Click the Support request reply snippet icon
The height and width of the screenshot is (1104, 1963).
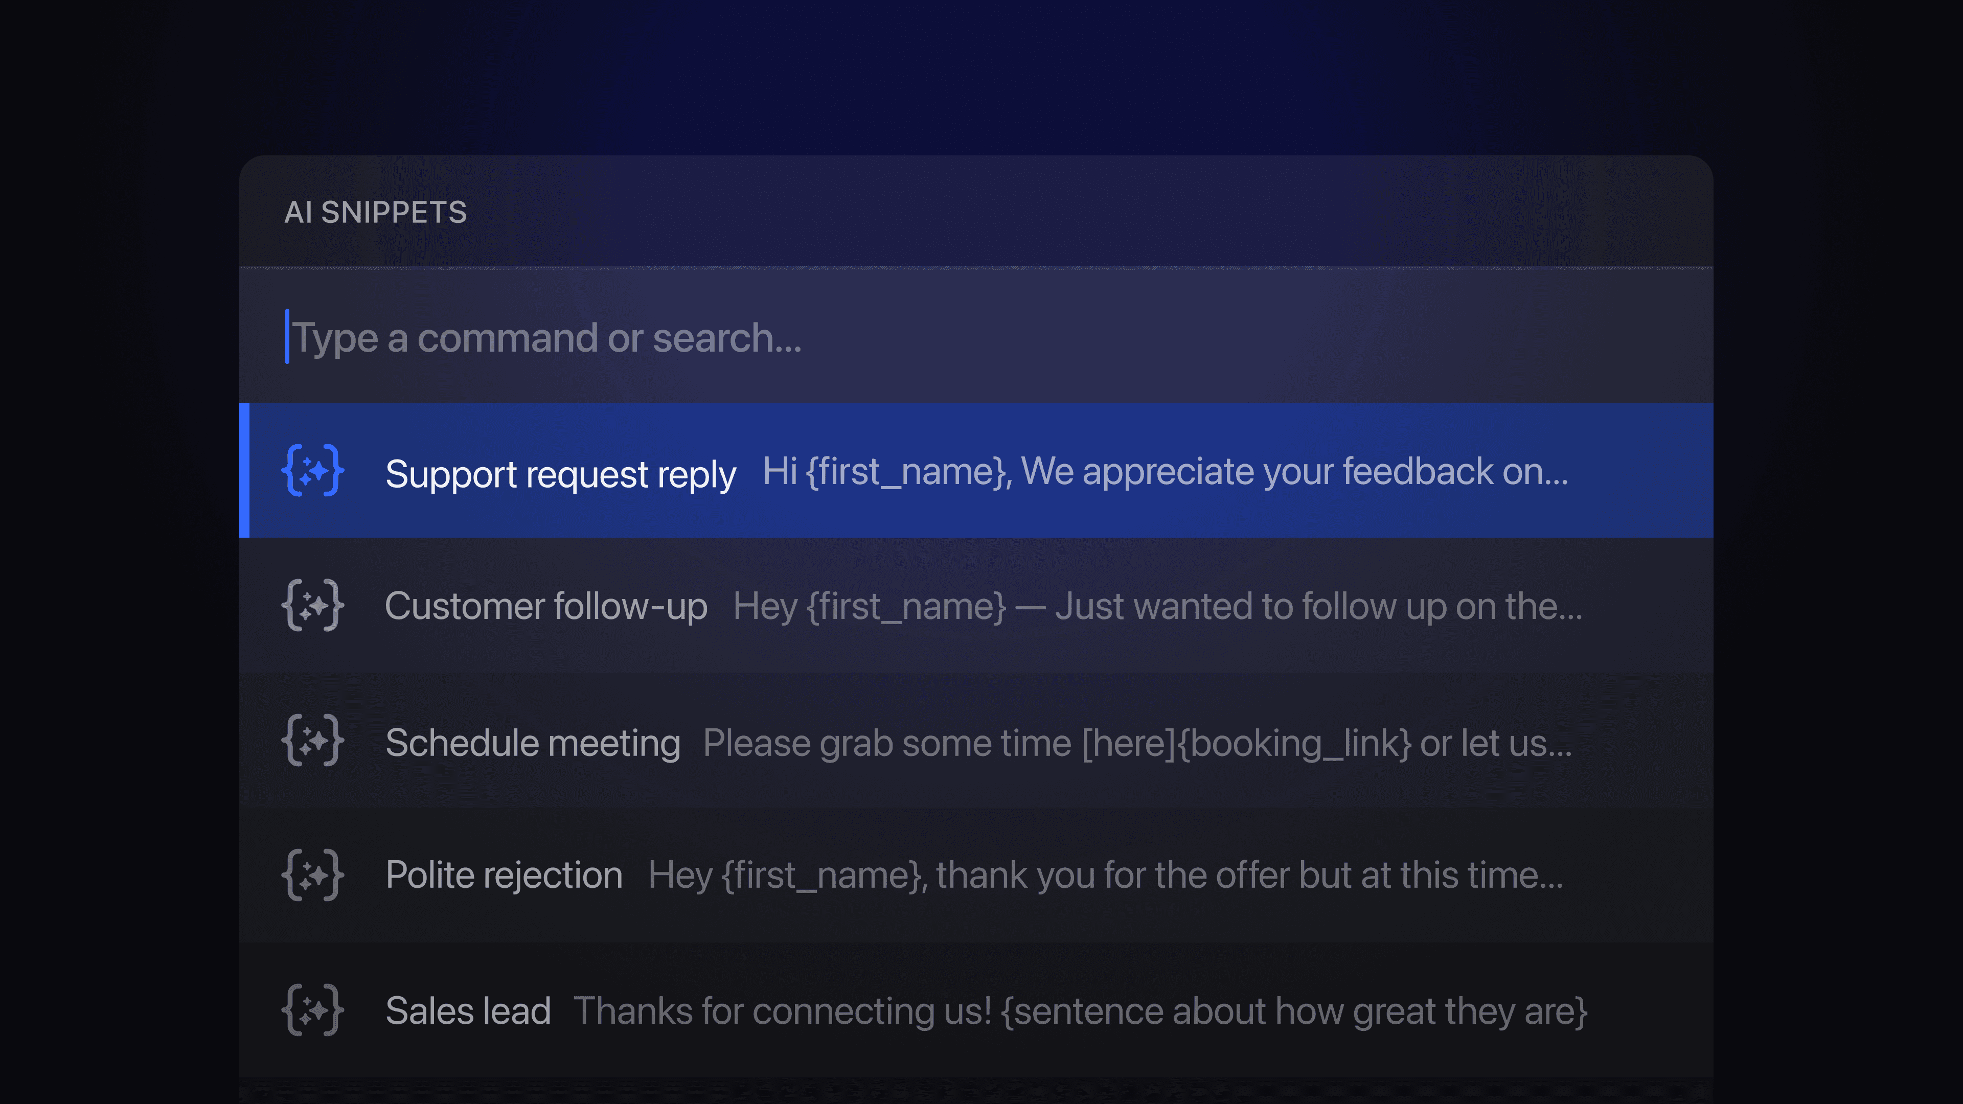[312, 471]
